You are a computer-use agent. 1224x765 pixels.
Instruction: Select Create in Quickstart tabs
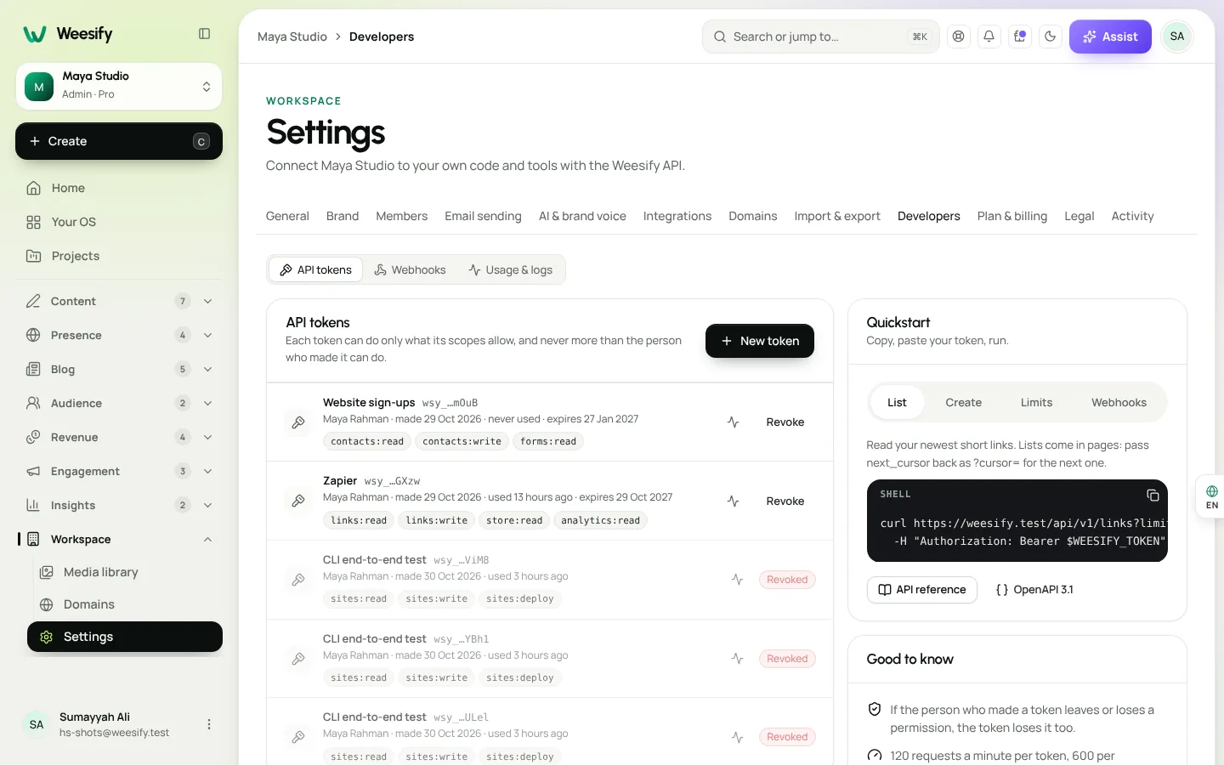(x=963, y=402)
